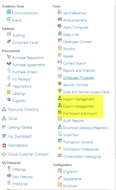The image size is (116, 190).
Task: Click the Import Management download icon
Action: point(60,98)
